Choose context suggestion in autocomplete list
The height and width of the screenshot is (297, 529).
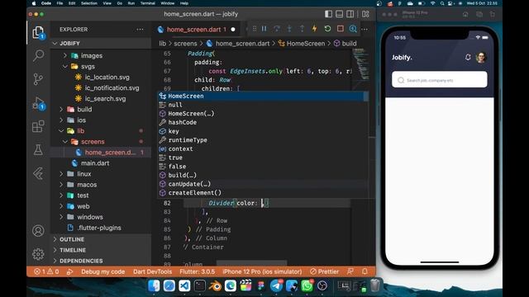pos(263,148)
